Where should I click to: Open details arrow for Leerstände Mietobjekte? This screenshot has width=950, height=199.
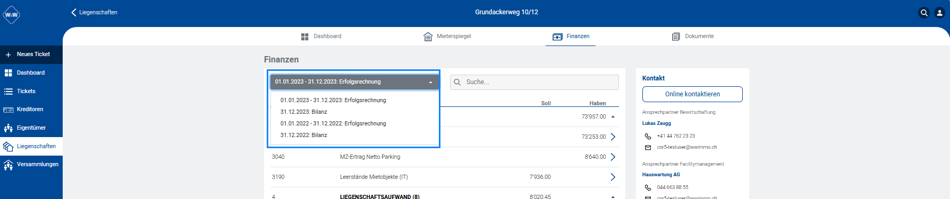click(613, 177)
